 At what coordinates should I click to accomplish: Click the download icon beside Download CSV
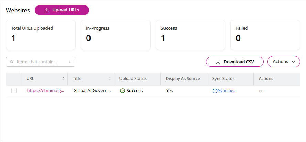[x=218, y=62]
